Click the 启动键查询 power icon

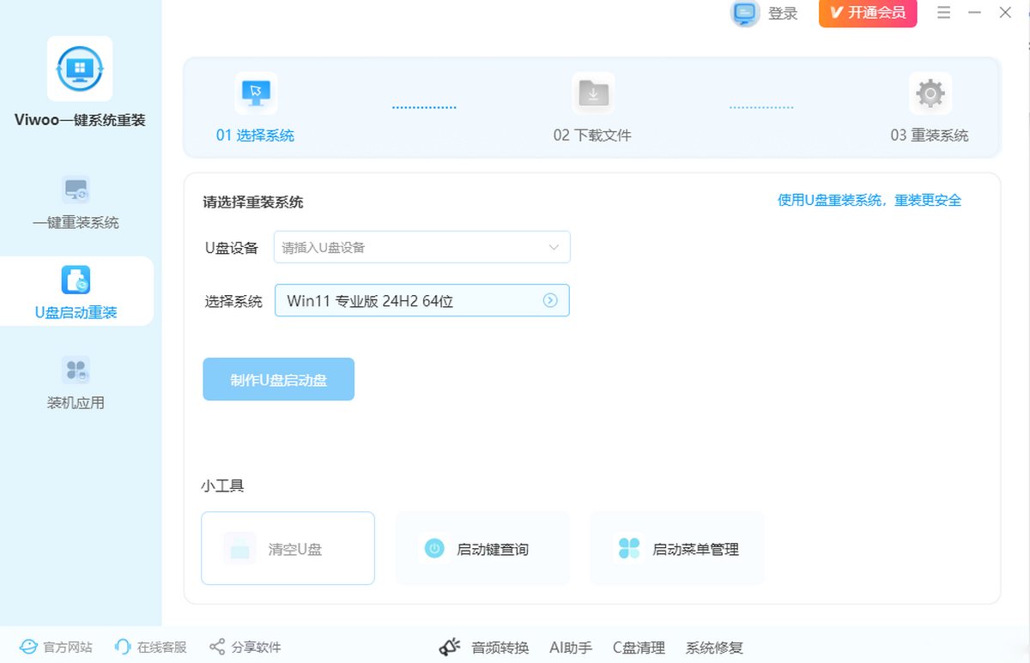tap(434, 548)
